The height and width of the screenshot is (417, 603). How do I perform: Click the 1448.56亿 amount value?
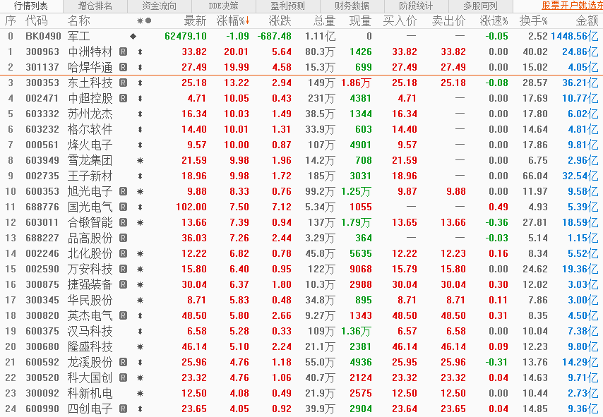[x=575, y=37]
